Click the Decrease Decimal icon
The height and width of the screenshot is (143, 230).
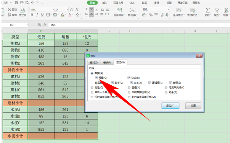167,15
